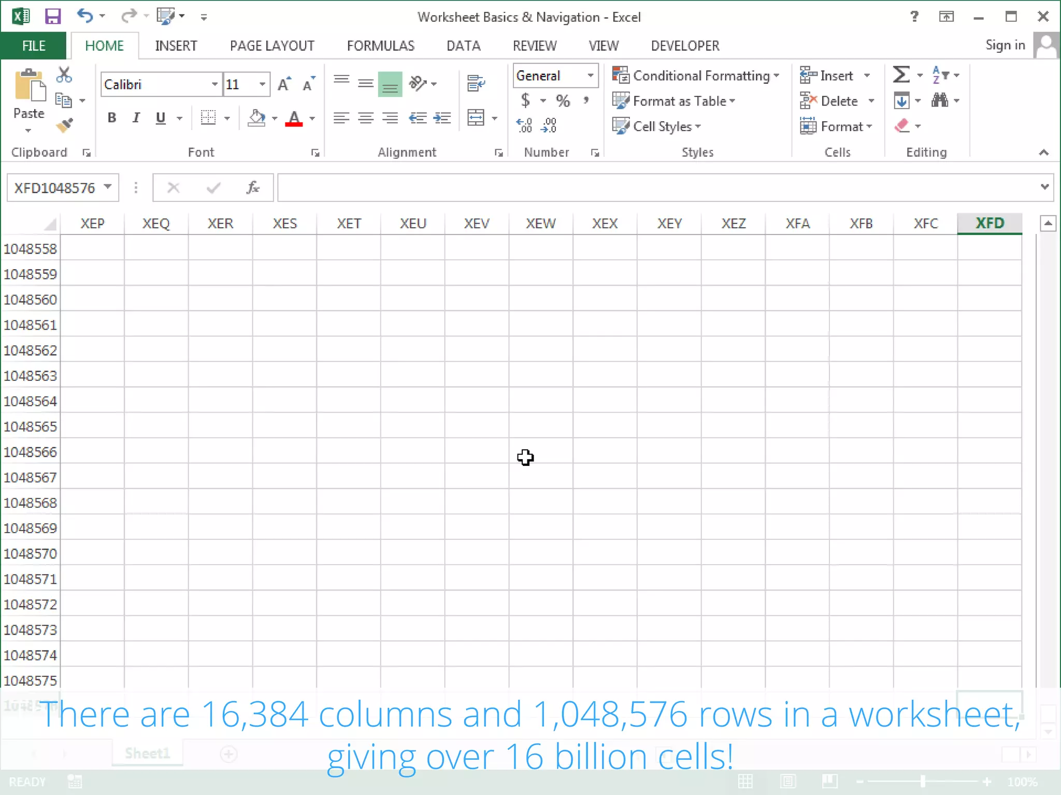Click the Fill down arrow icon

click(901, 100)
